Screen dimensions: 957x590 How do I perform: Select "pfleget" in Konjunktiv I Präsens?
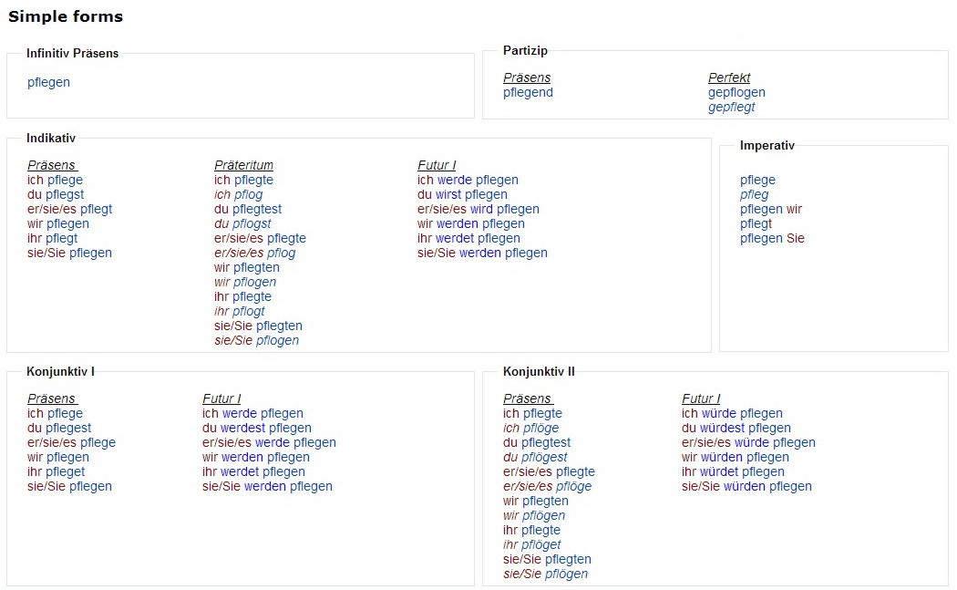(x=66, y=471)
